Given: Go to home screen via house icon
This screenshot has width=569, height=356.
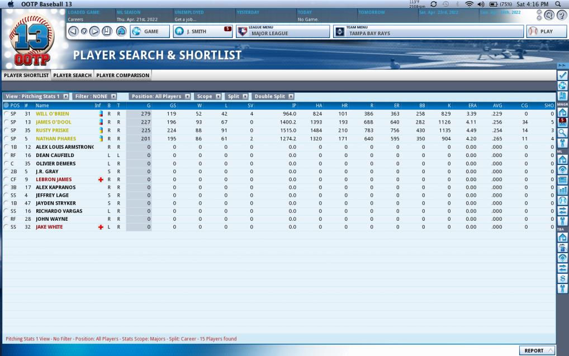Looking at the screenshot, I should (x=121, y=31).
